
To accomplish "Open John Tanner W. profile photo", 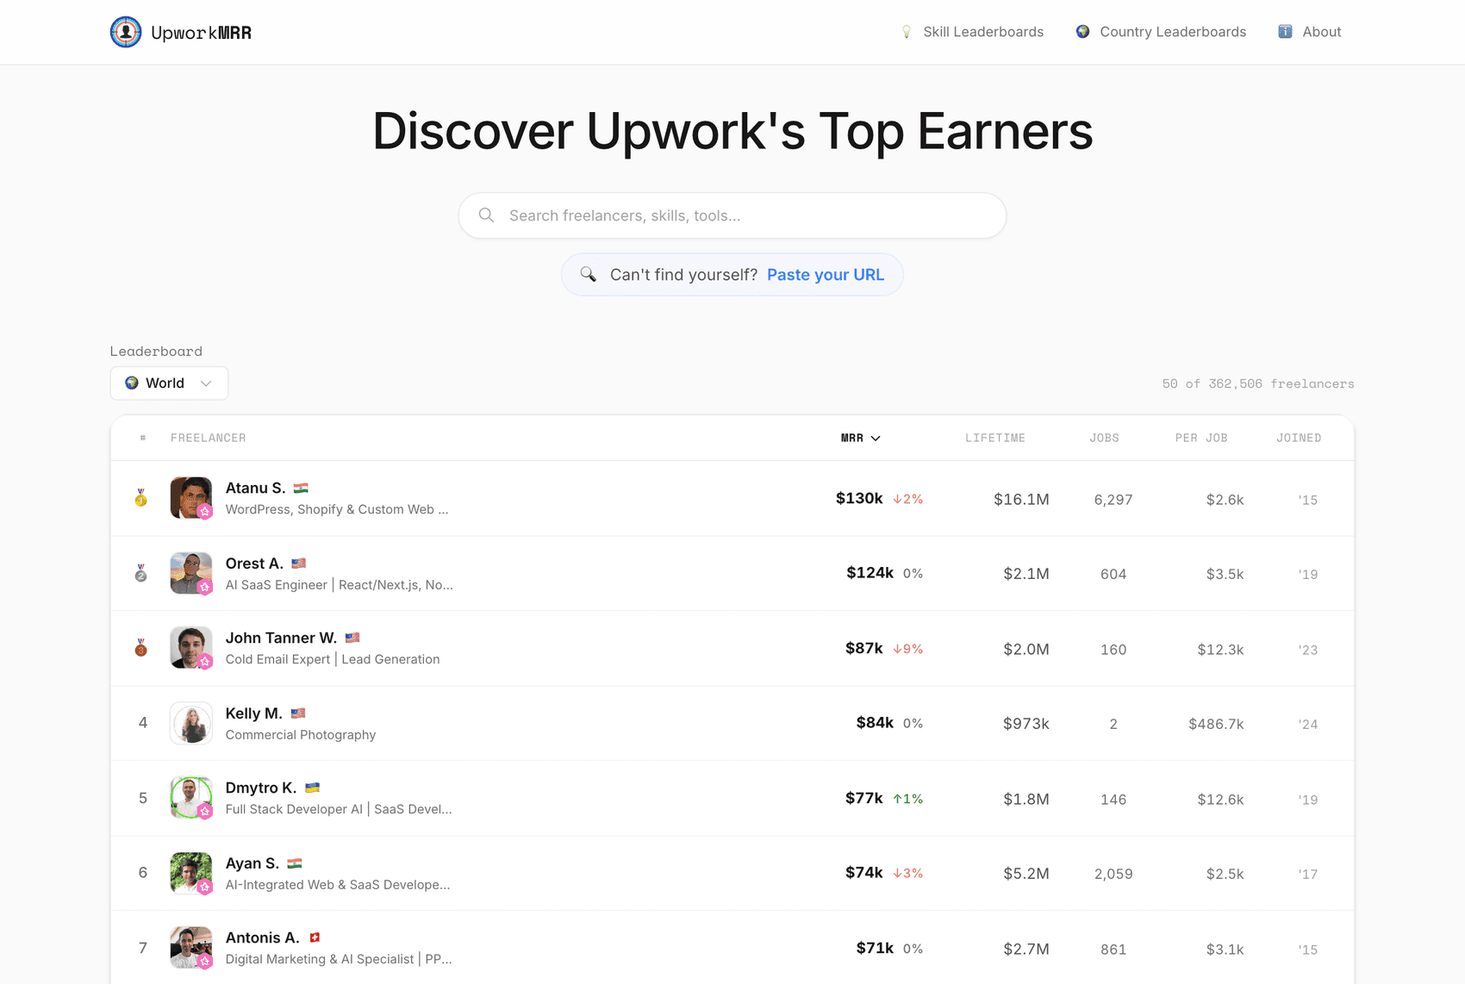I will (x=191, y=648).
